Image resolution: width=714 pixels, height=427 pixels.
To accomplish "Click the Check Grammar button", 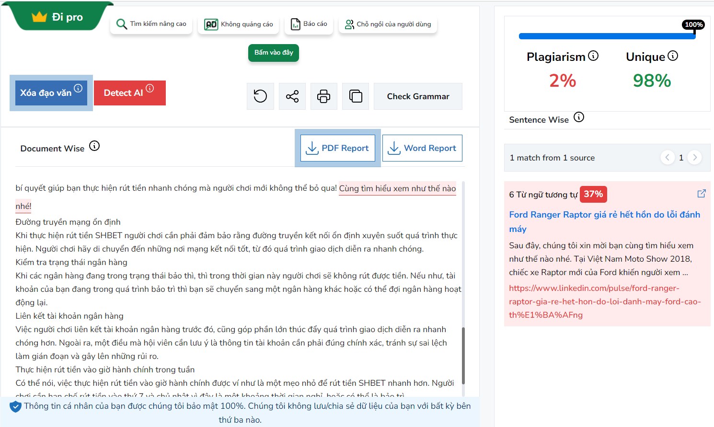I will pyautogui.click(x=418, y=96).
